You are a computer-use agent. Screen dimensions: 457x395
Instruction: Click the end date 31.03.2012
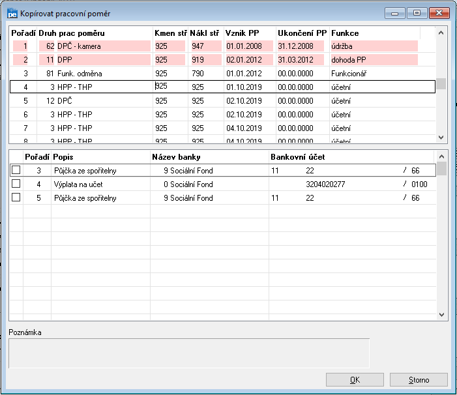pos(301,60)
